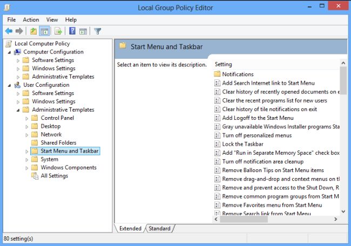The image size is (351, 246).
Task: Click the Up one level folder icon
Action: (x=33, y=31)
